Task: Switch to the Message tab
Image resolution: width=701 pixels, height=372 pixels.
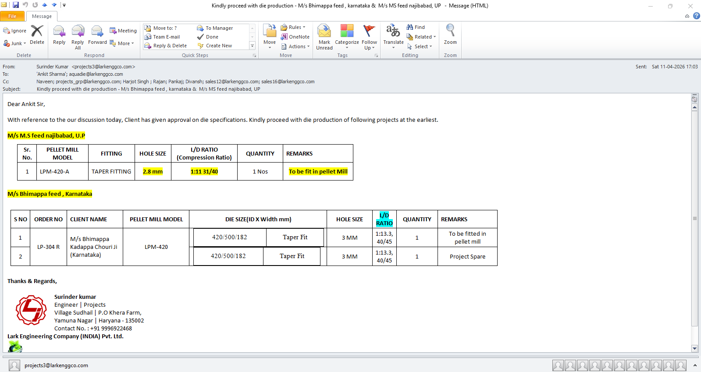Action: [x=42, y=16]
